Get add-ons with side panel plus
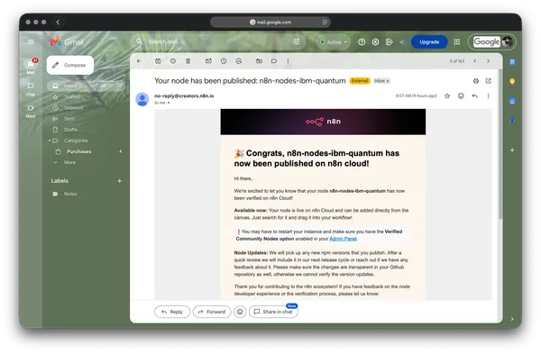The width and height of the screenshot is (541, 354). click(512, 150)
